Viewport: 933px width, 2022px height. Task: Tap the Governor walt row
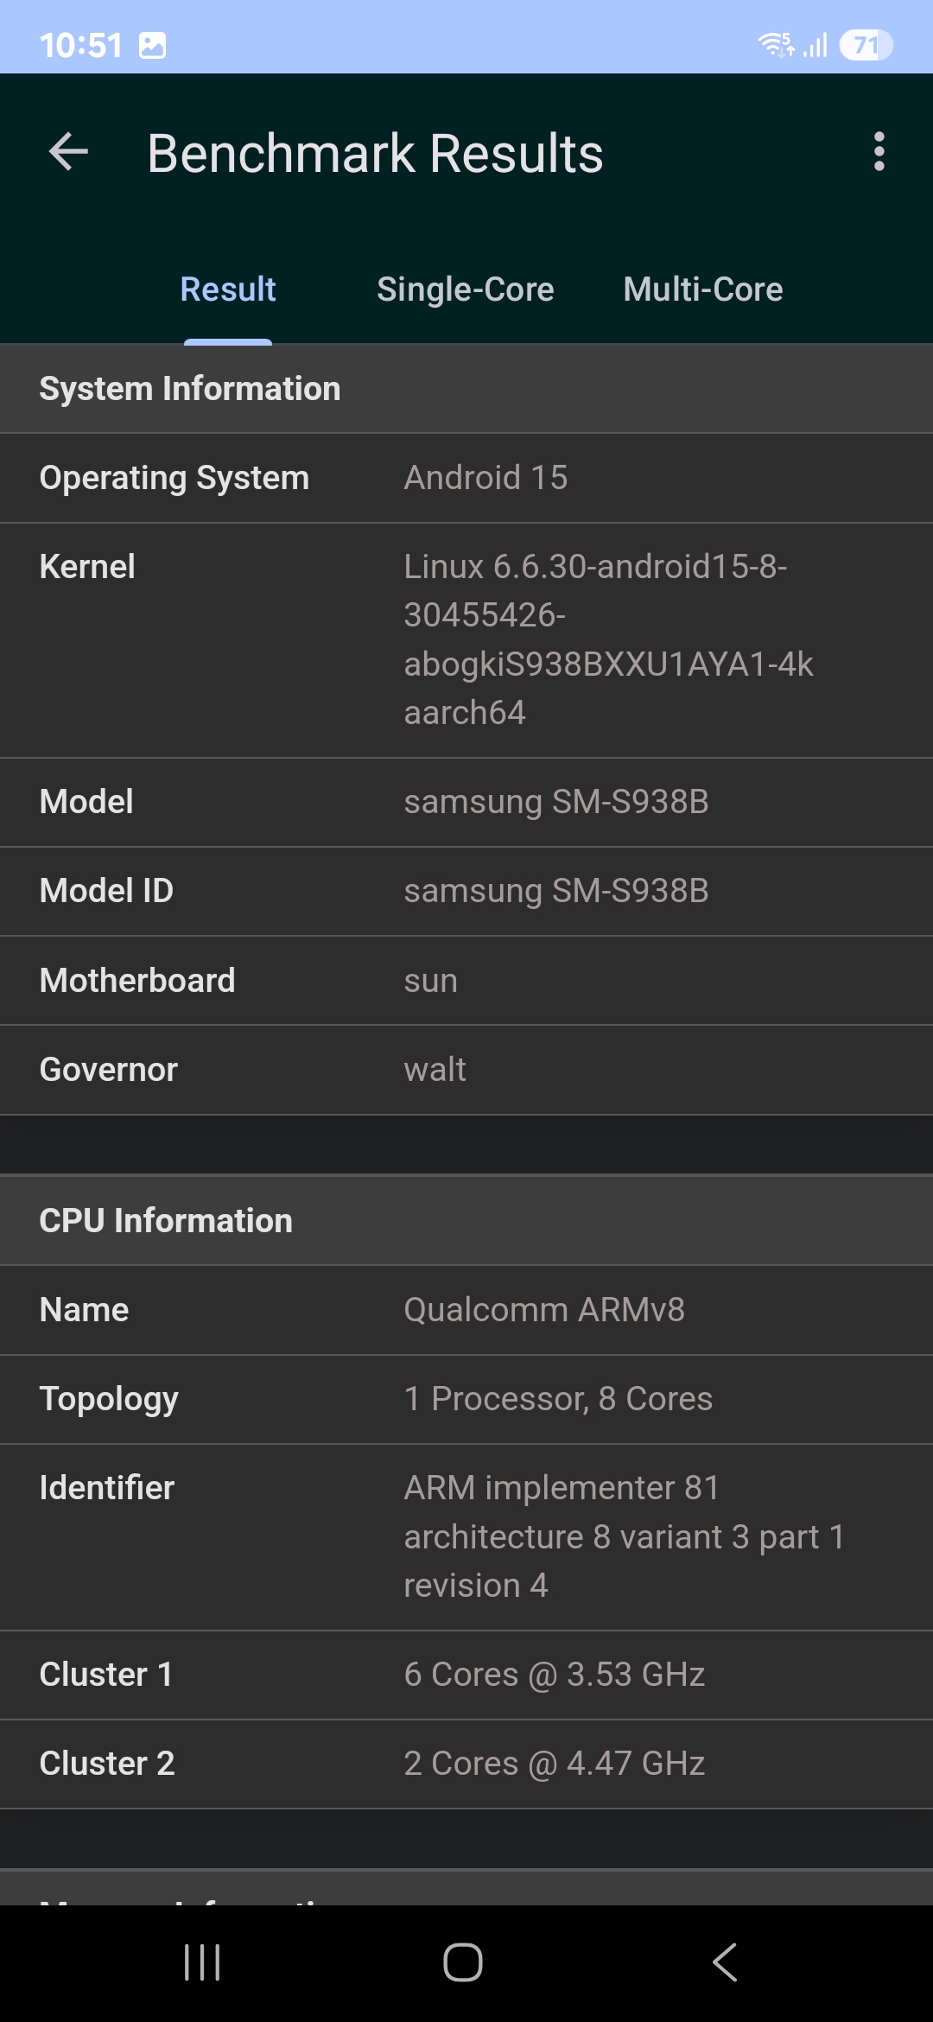tap(466, 1070)
